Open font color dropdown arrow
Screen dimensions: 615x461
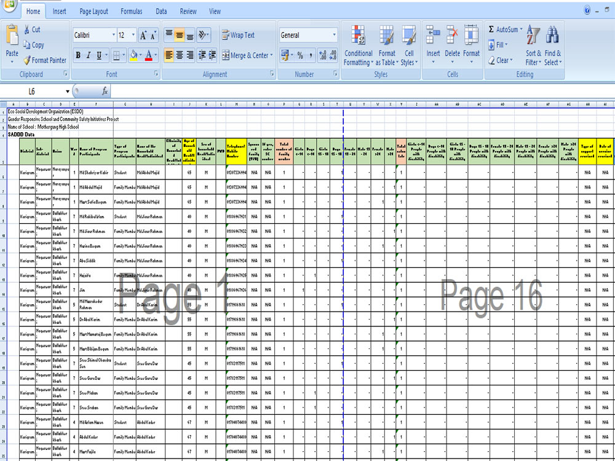[156, 55]
